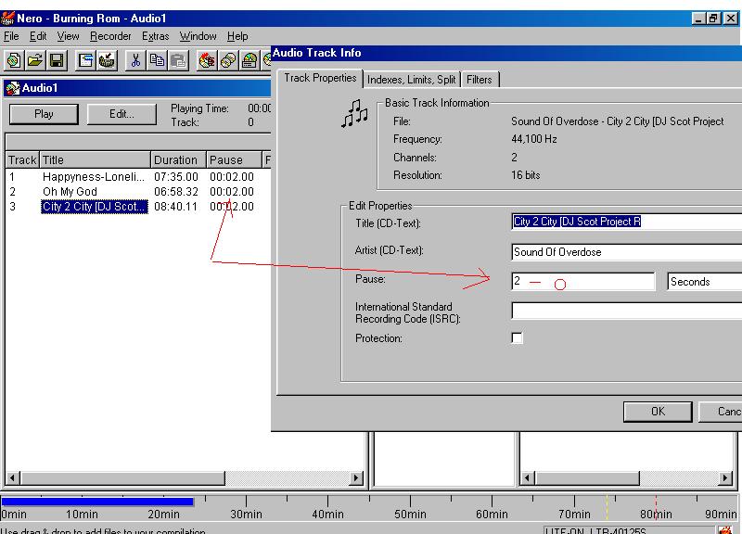Click the Save floppy disk icon
The image size is (742, 534).
[x=57, y=60]
